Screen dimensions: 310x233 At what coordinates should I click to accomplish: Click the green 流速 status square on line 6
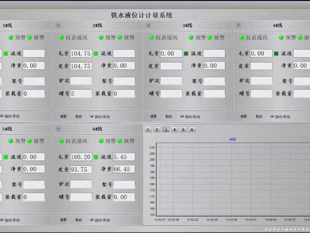96,157
